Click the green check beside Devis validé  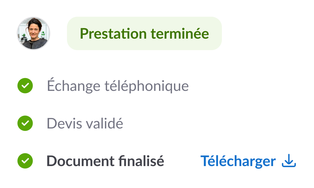25,123
